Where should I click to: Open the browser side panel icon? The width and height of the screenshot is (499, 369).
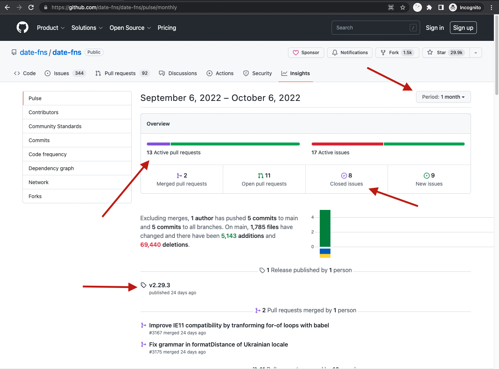click(441, 7)
